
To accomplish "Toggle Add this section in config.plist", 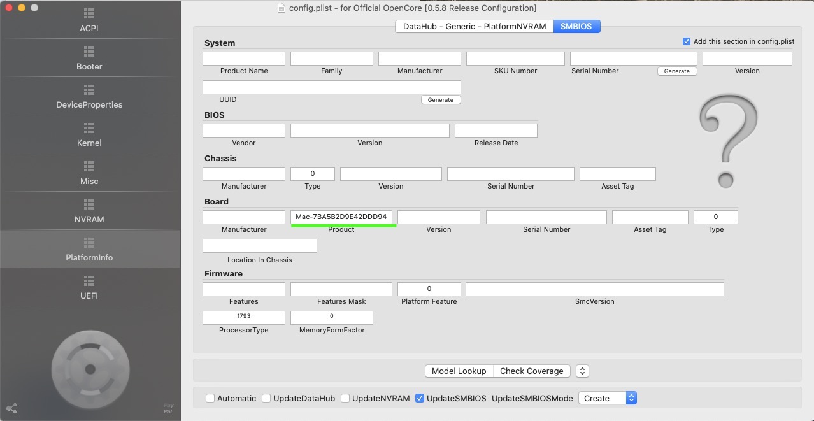I will point(686,41).
